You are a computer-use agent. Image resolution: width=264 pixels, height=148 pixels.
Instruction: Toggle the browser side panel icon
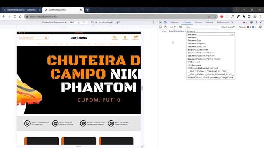pos(249,16)
